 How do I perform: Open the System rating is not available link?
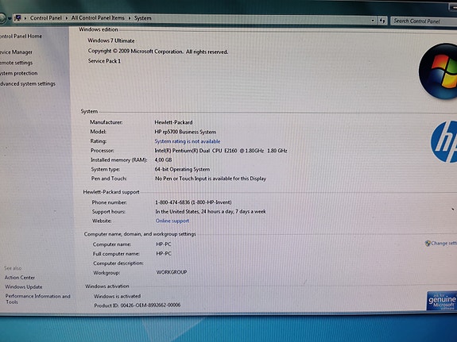[x=188, y=141]
